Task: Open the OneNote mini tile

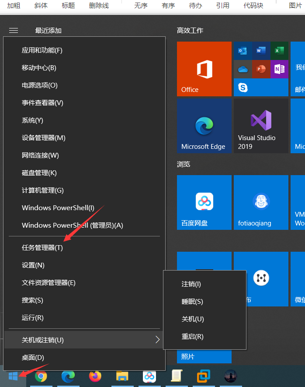Action: coord(279,69)
